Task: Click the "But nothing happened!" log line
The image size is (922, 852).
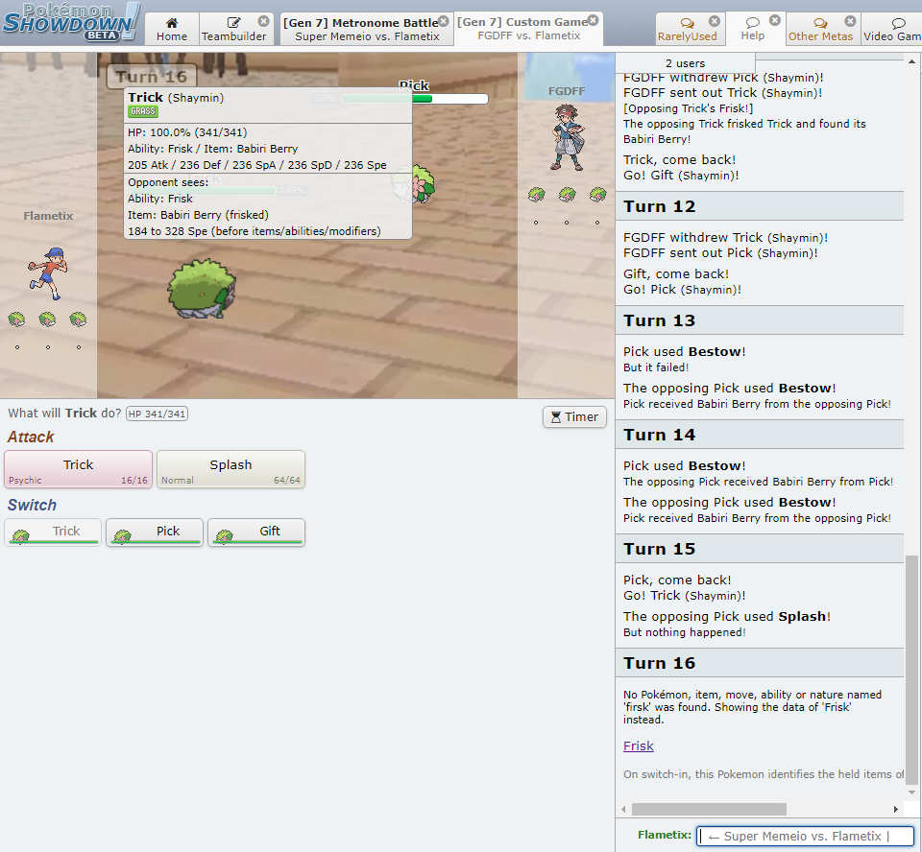Action: [x=685, y=632]
